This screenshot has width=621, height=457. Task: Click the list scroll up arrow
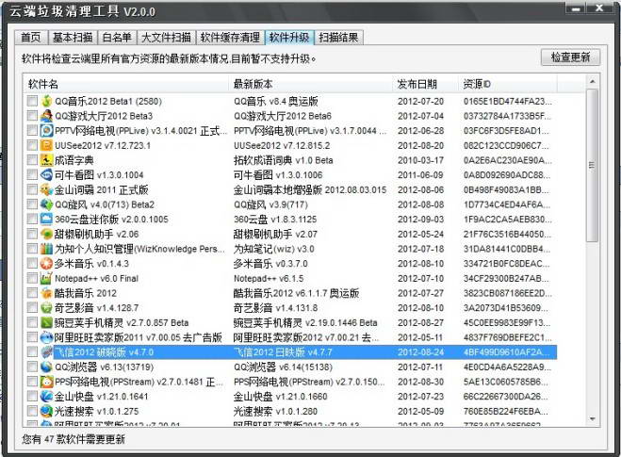[592, 82]
